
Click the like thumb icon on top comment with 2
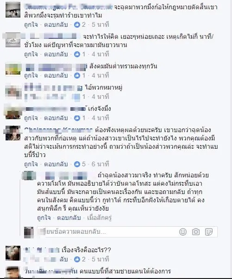pyautogui.click(x=77, y=24)
